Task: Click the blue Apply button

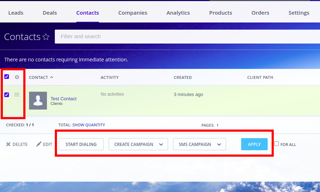Action: tap(254, 144)
